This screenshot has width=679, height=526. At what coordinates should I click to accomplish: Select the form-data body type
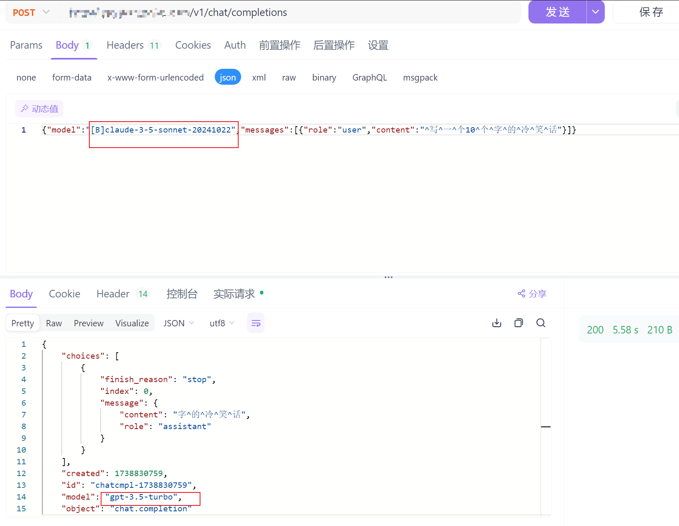[72, 78]
